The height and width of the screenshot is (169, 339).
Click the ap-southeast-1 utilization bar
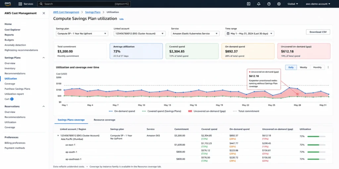[x=316, y=159]
